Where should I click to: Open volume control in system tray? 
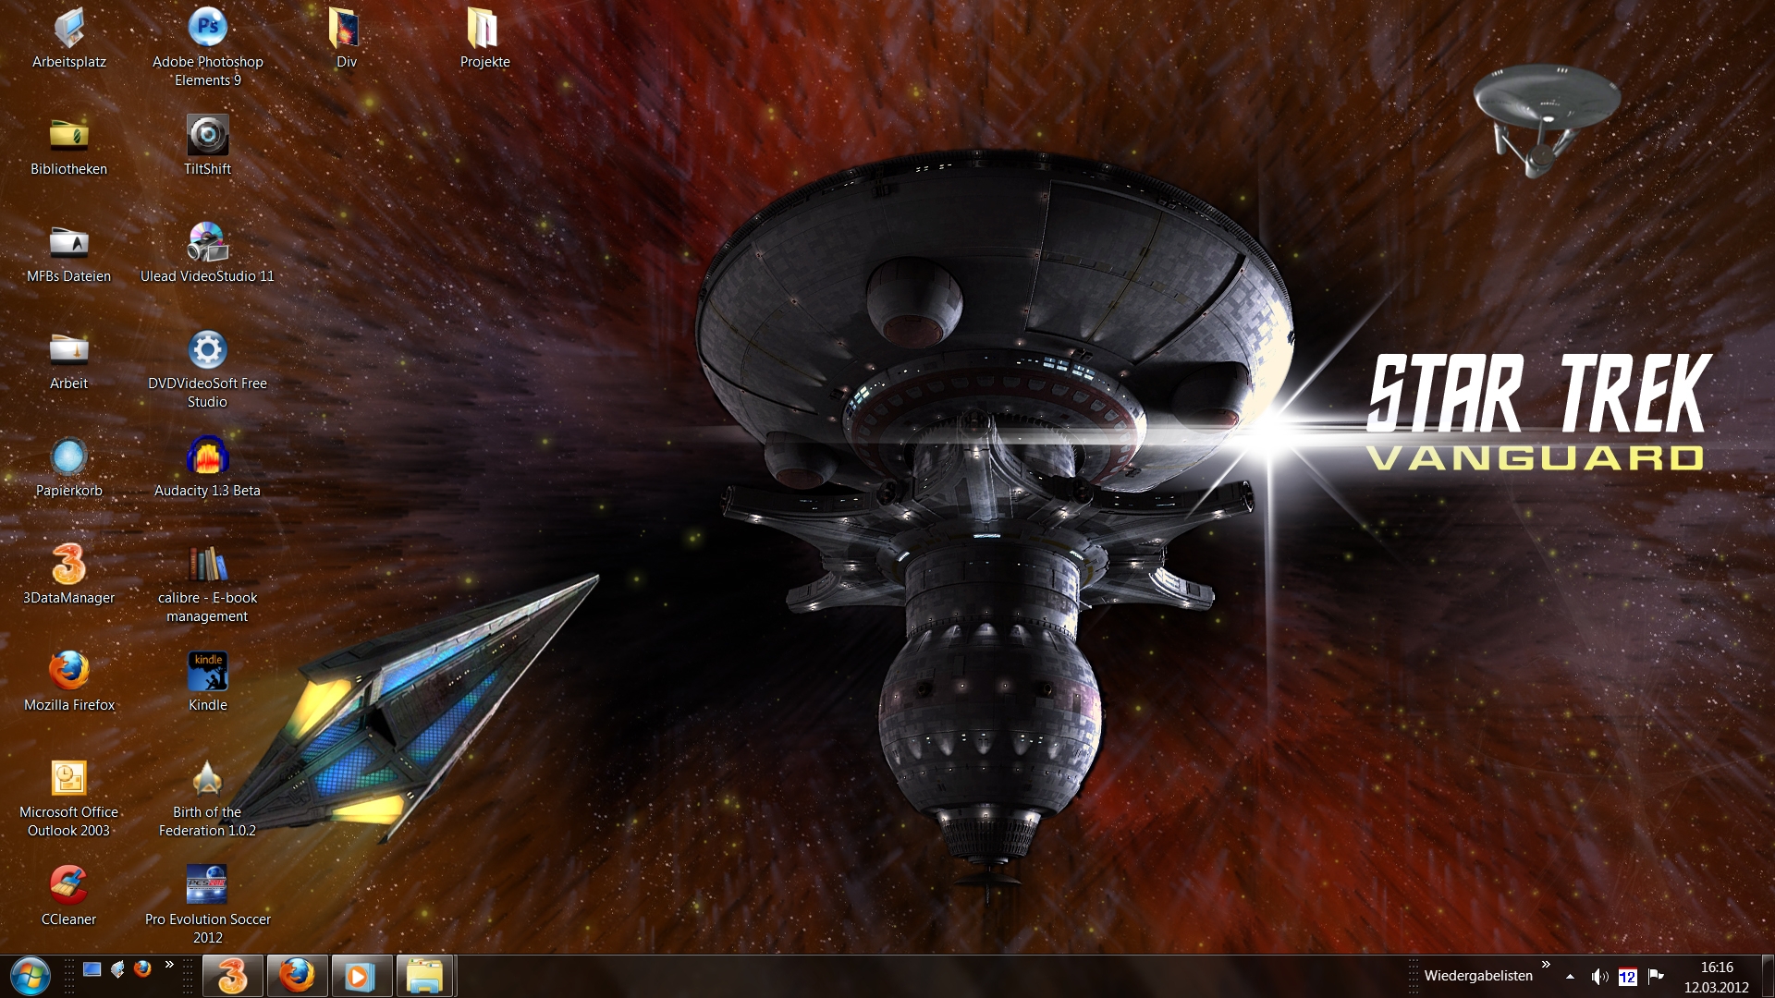[1599, 977]
